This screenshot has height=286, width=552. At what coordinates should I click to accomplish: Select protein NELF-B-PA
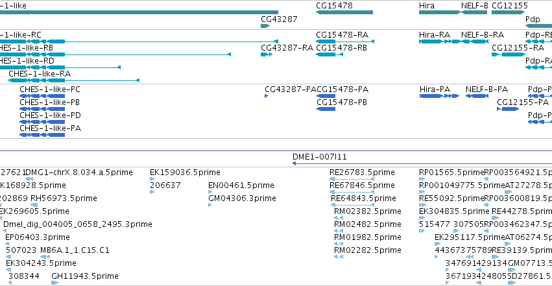[x=477, y=96]
